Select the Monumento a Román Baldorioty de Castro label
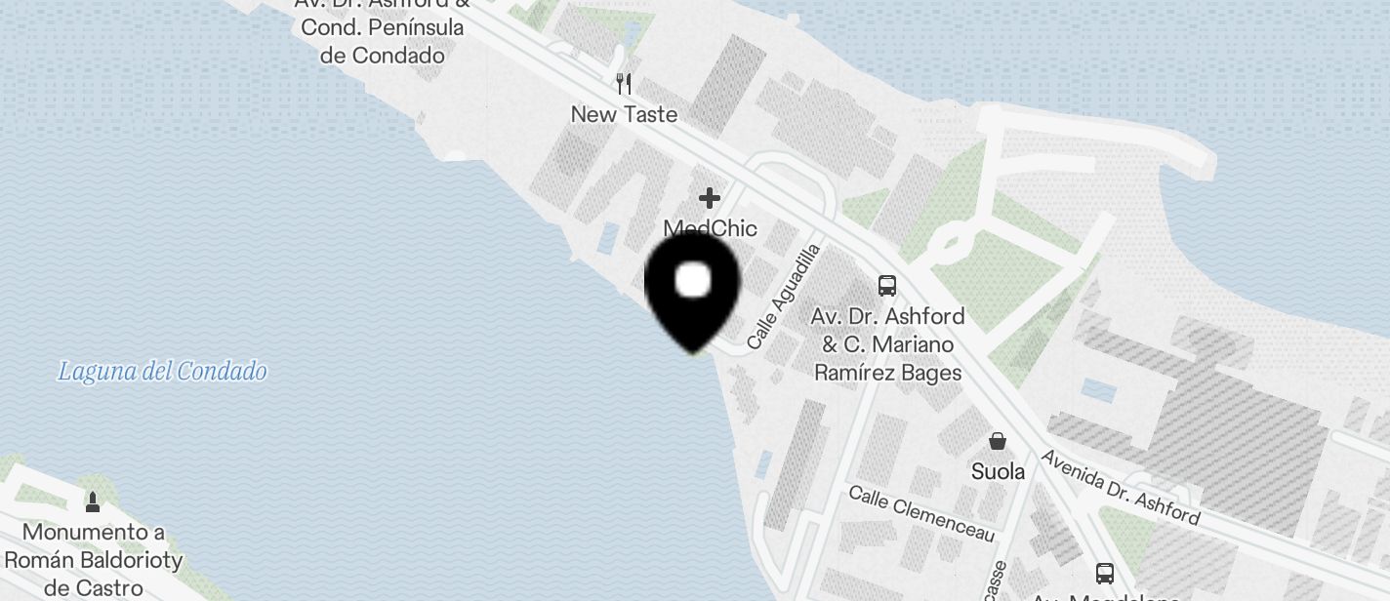1390x601 pixels. (94, 560)
